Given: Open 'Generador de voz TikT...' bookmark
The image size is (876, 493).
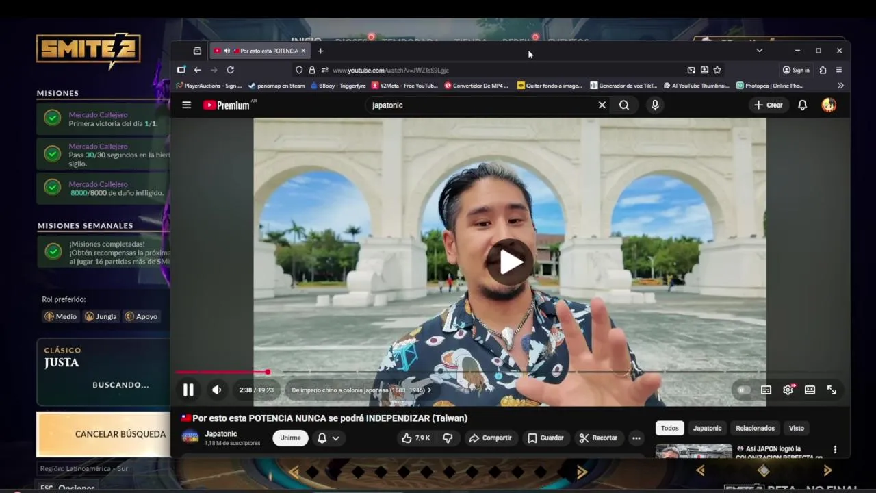Looking at the screenshot, I should 624,86.
